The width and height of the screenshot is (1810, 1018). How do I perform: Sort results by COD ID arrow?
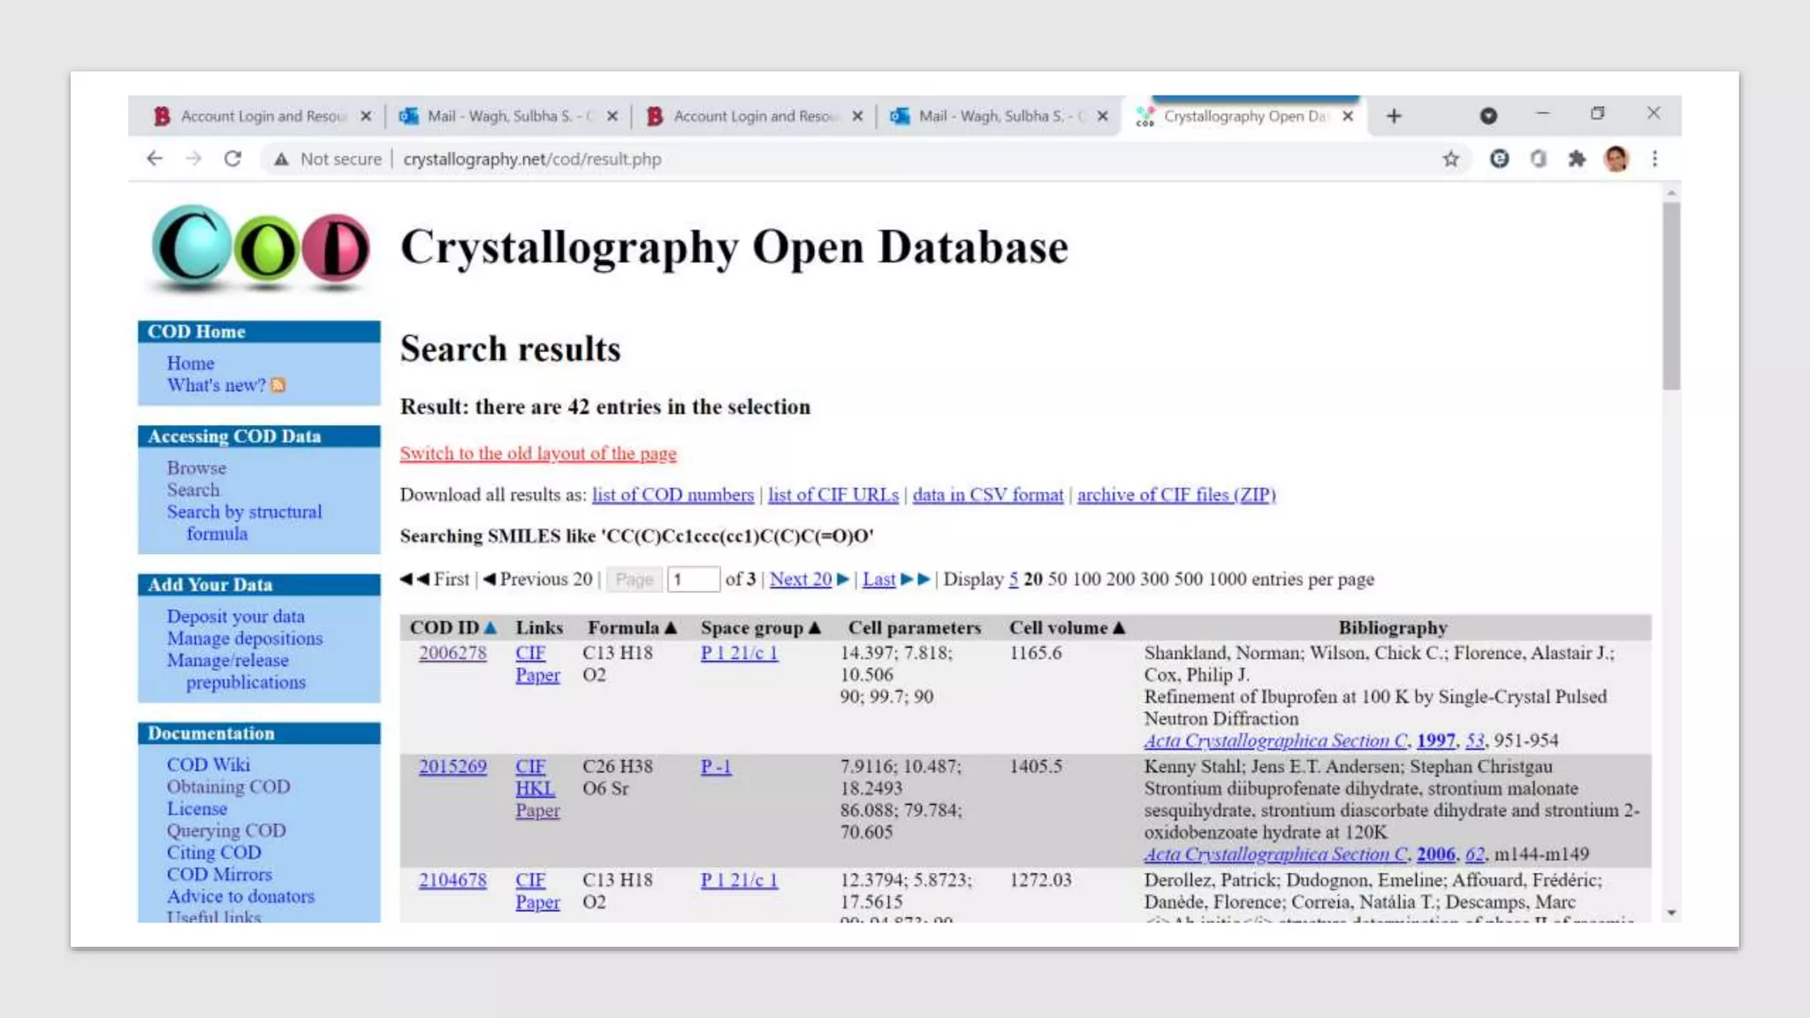coord(491,627)
